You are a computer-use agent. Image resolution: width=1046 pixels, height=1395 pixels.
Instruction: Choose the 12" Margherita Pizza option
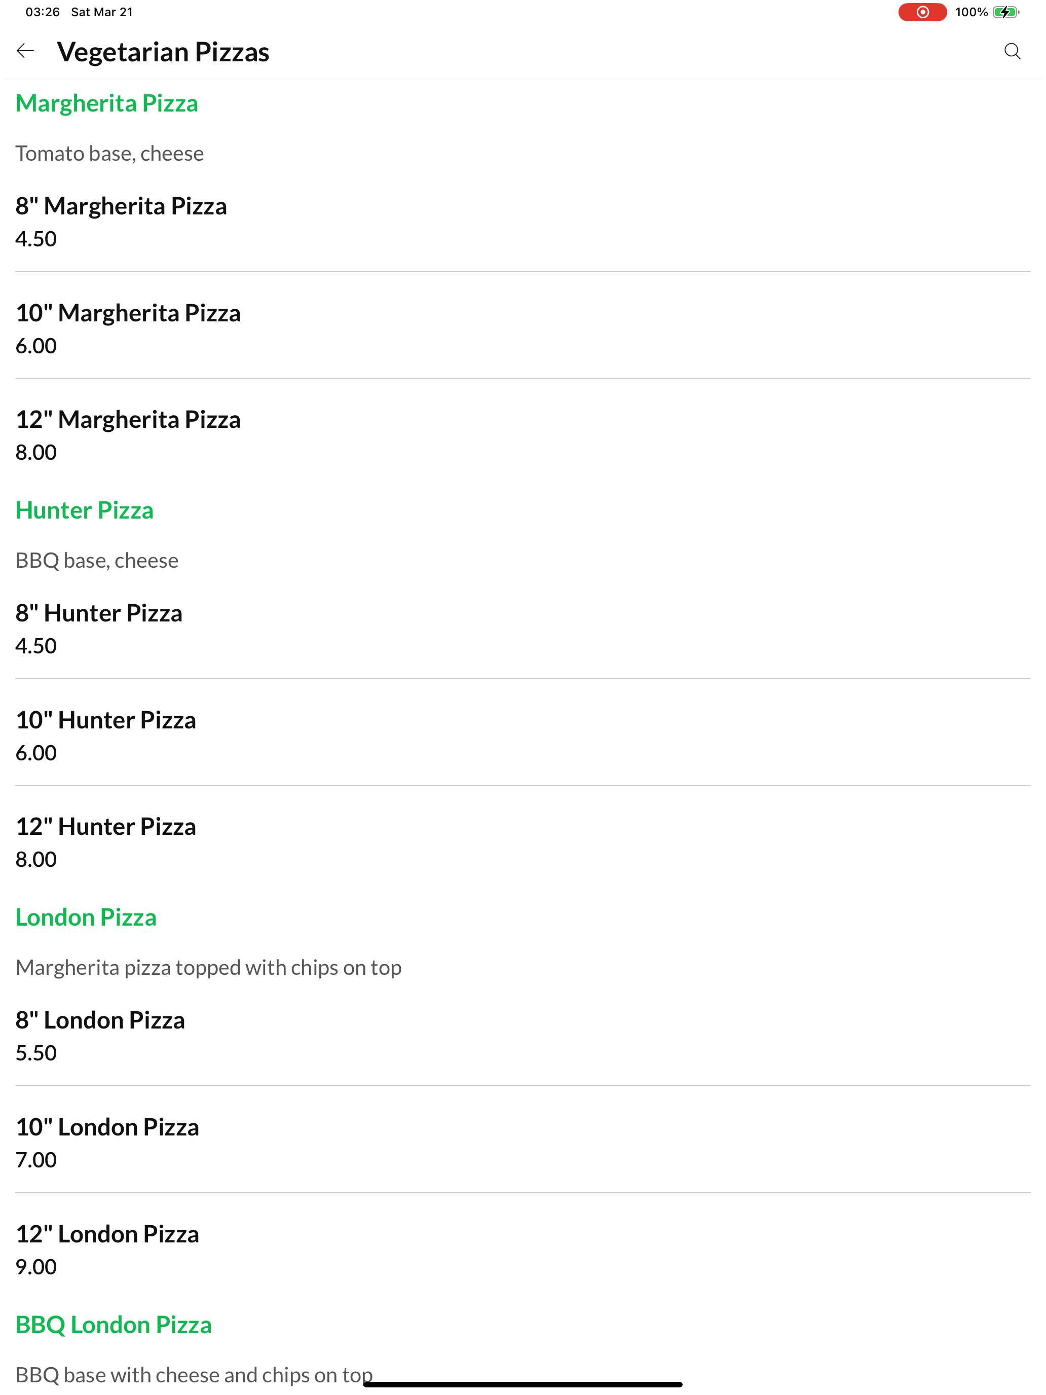click(x=522, y=435)
